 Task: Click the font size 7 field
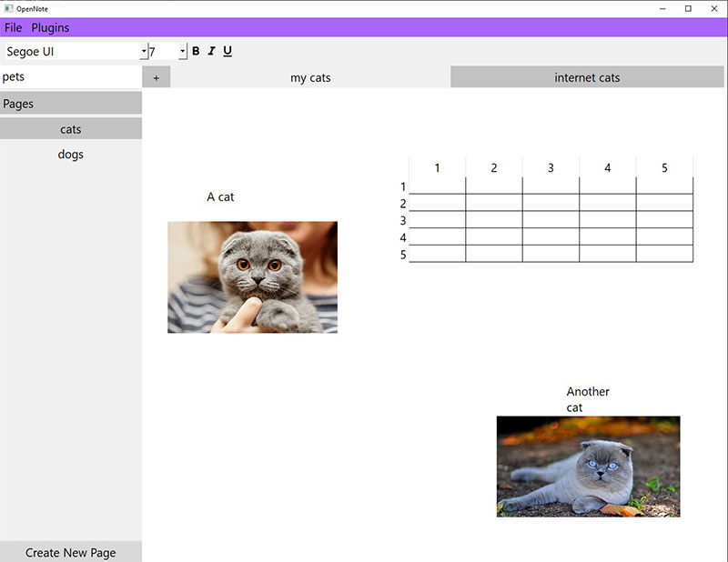tap(164, 51)
